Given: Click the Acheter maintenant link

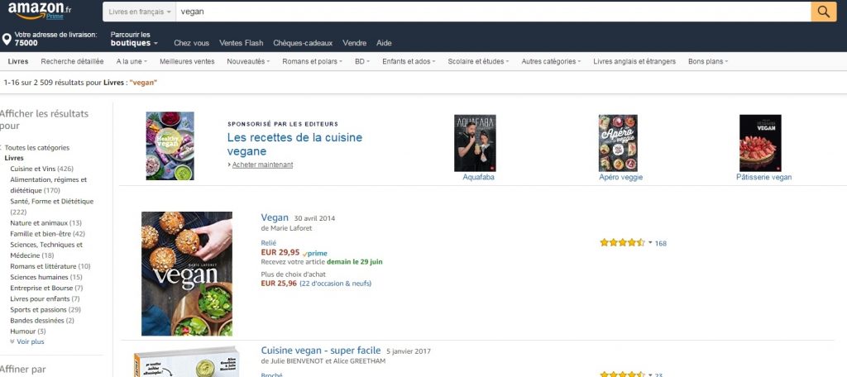Looking at the screenshot, I should [x=261, y=165].
